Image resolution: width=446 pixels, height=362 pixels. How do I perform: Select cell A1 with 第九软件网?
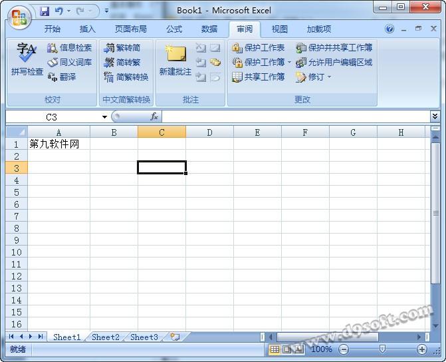coord(58,144)
